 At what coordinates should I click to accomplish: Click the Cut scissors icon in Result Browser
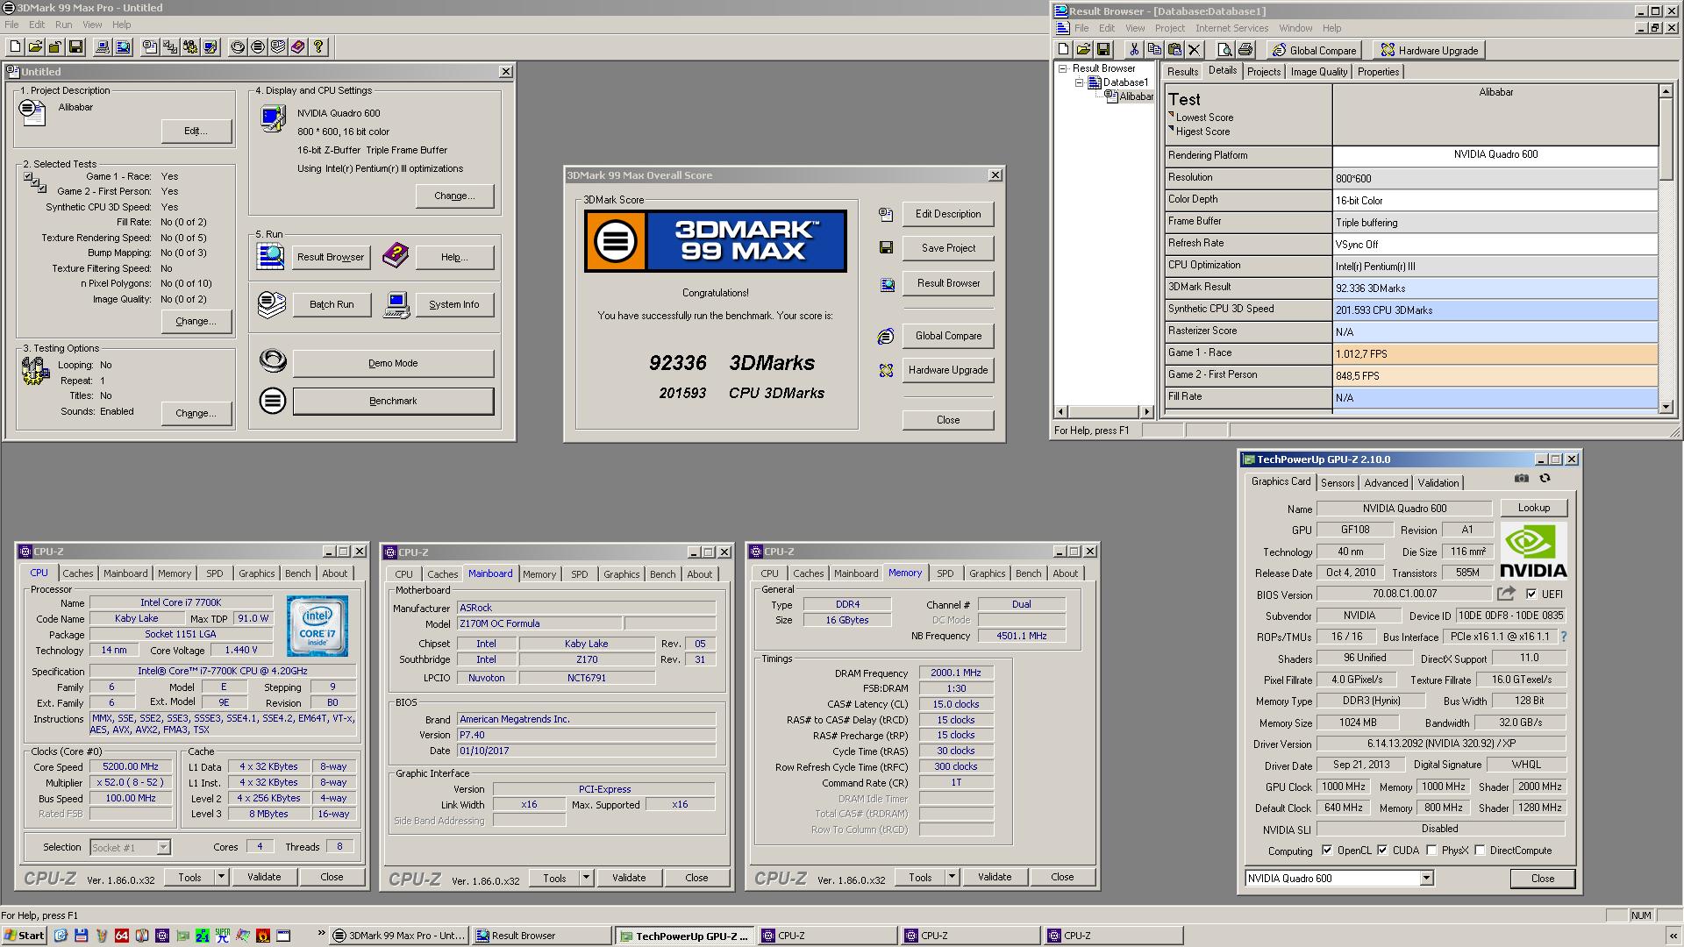(1134, 50)
